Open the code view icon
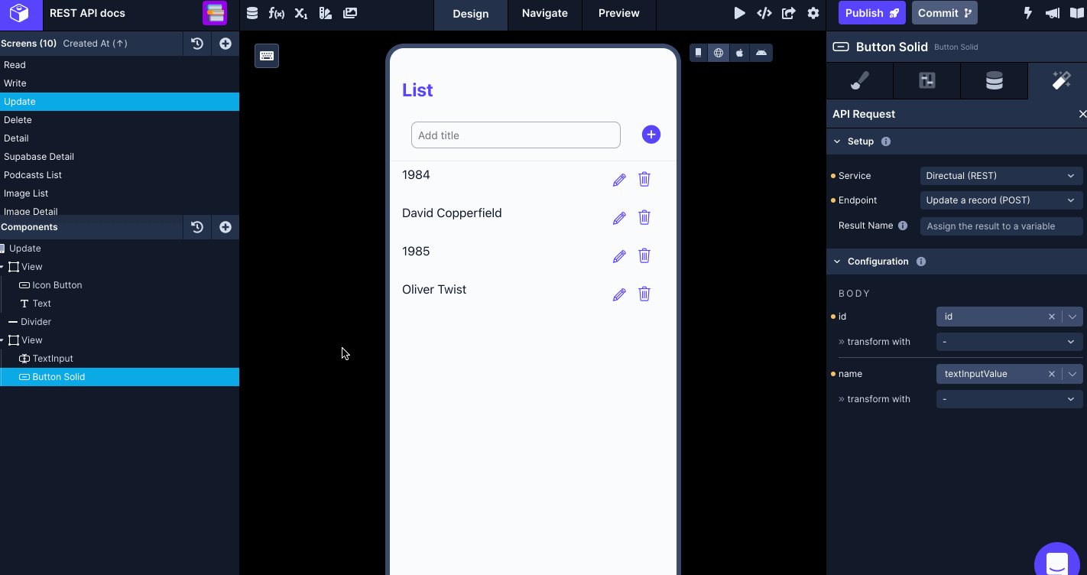 [x=764, y=13]
